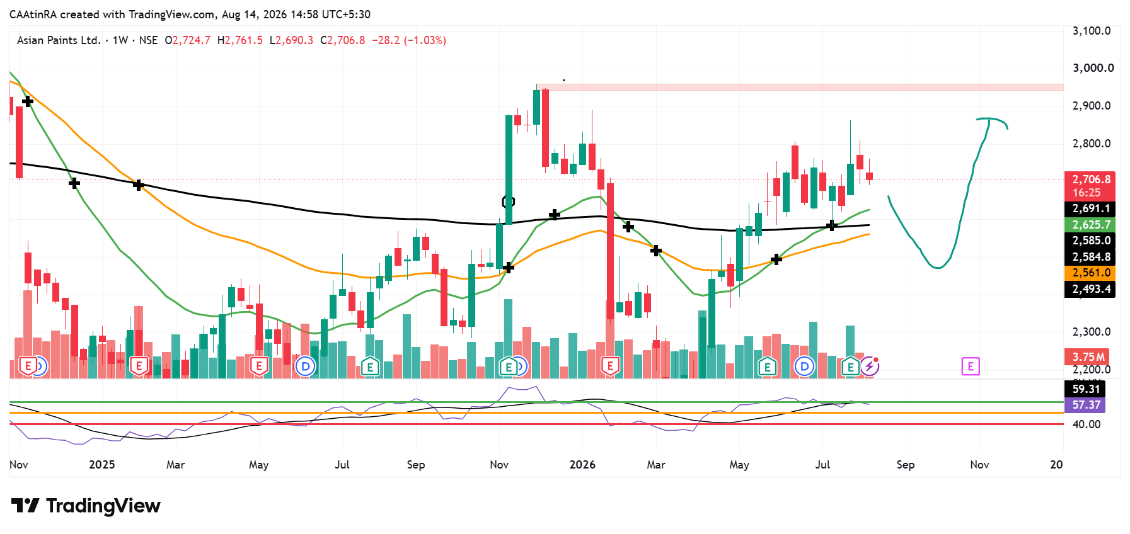
Task: Click the chart caption created with TradingView.com
Action: (190, 14)
